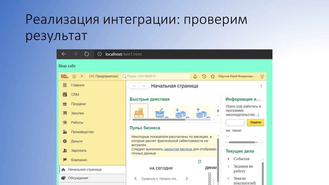
Task: Expand the Задания на работу item
Action: coord(229,166)
